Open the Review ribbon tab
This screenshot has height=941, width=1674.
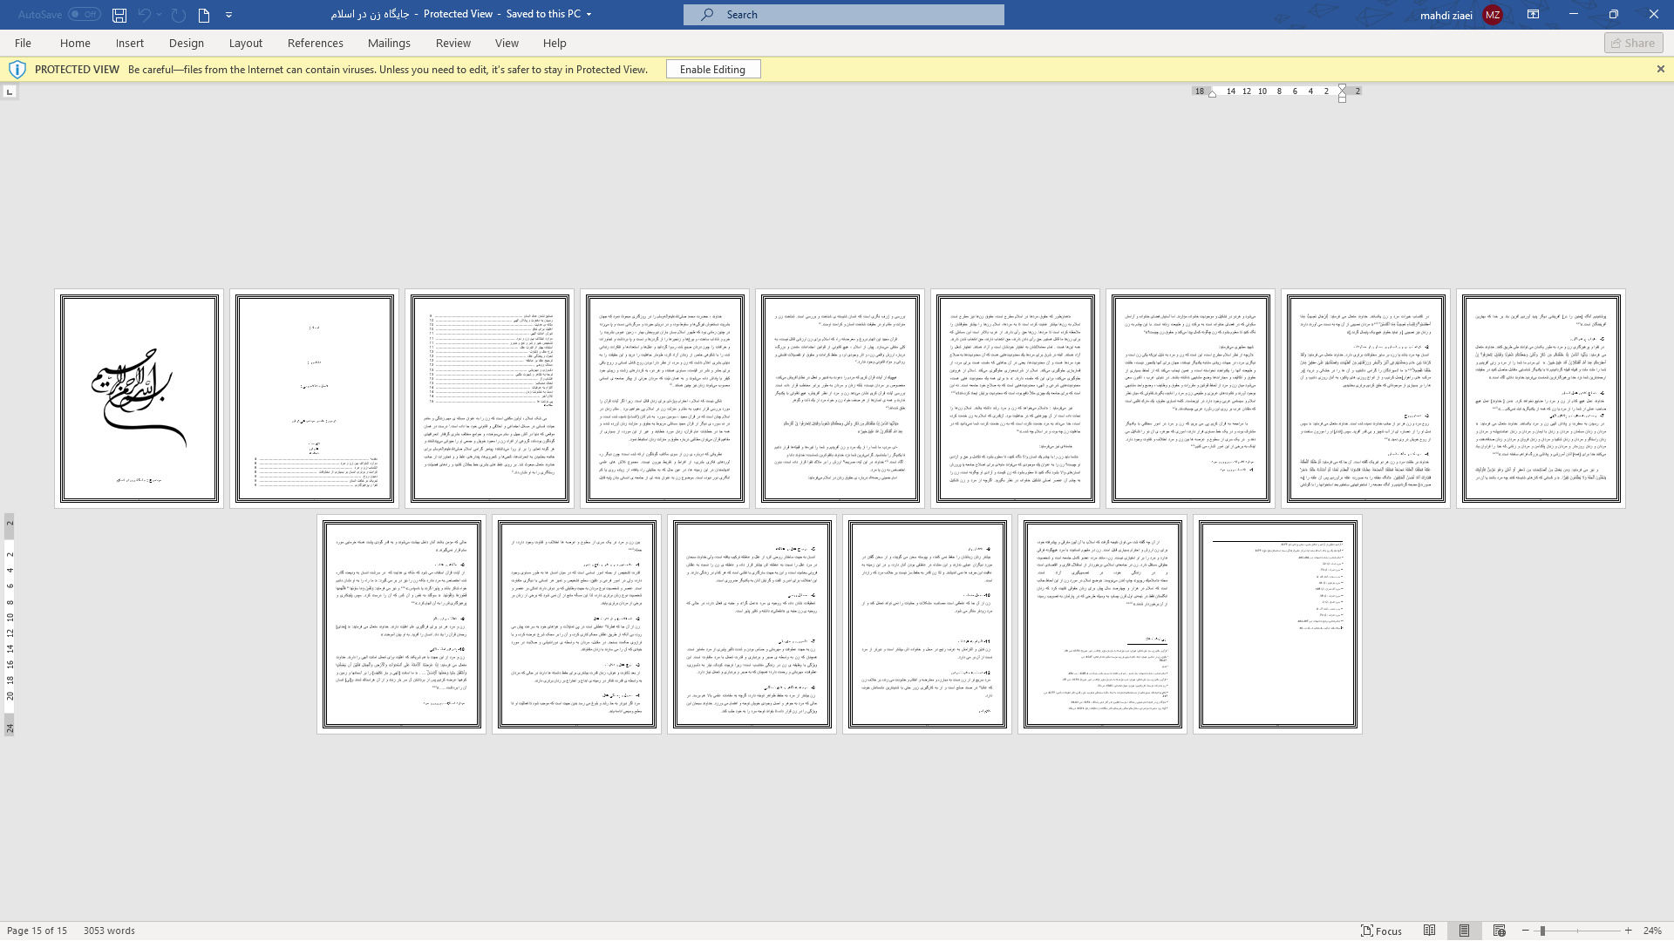click(453, 43)
